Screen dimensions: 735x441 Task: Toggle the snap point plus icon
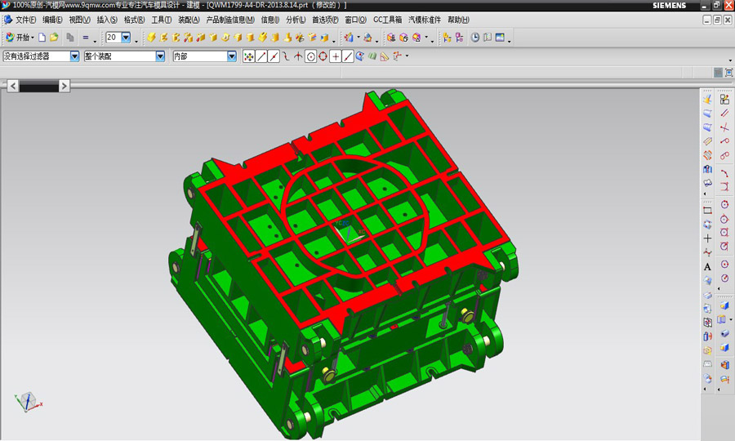coord(336,56)
